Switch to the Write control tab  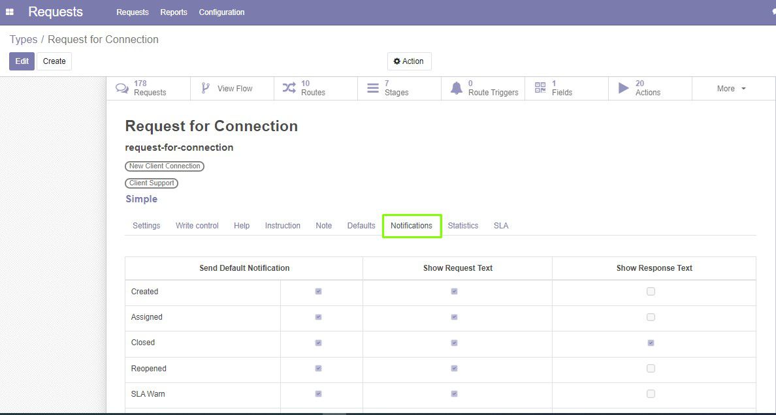coord(197,226)
